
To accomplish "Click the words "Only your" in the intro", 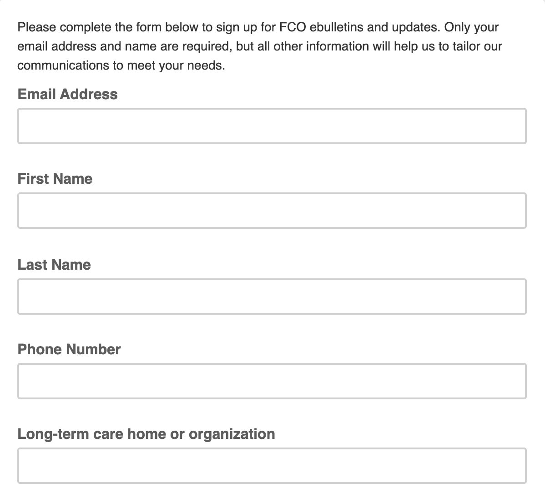I will click(x=471, y=27).
